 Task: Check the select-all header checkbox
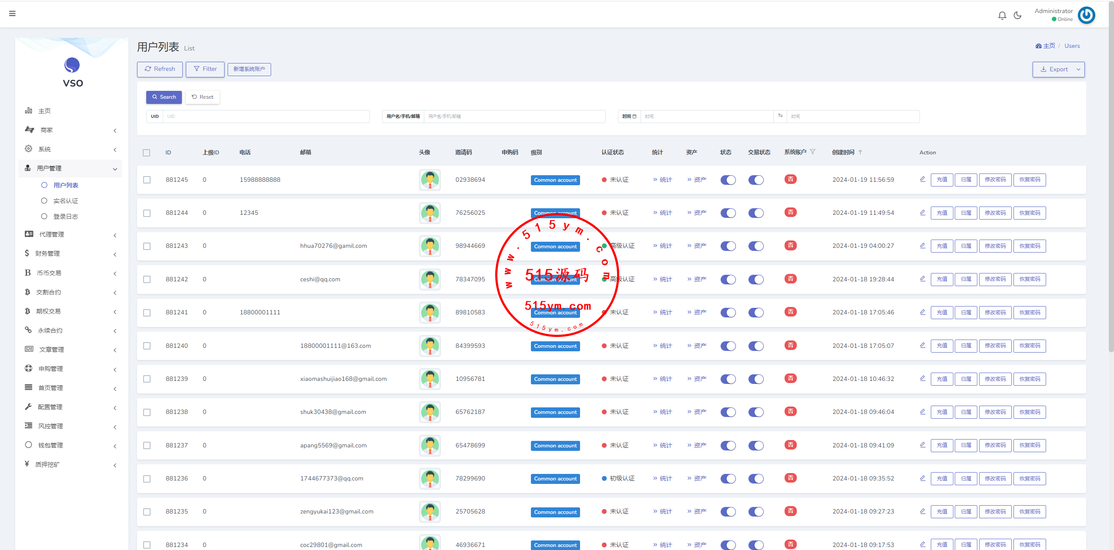point(147,153)
